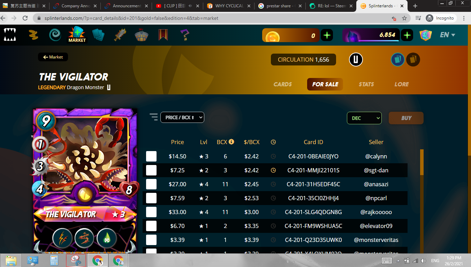Open the purple question mark icon
This screenshot has width=471, height=267.
point(185,35)
